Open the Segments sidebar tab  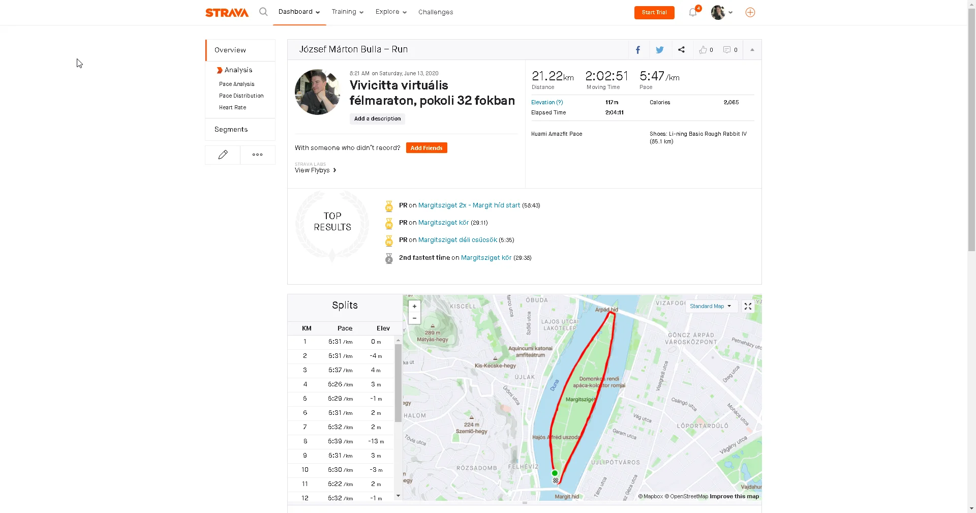click(231, 130)
